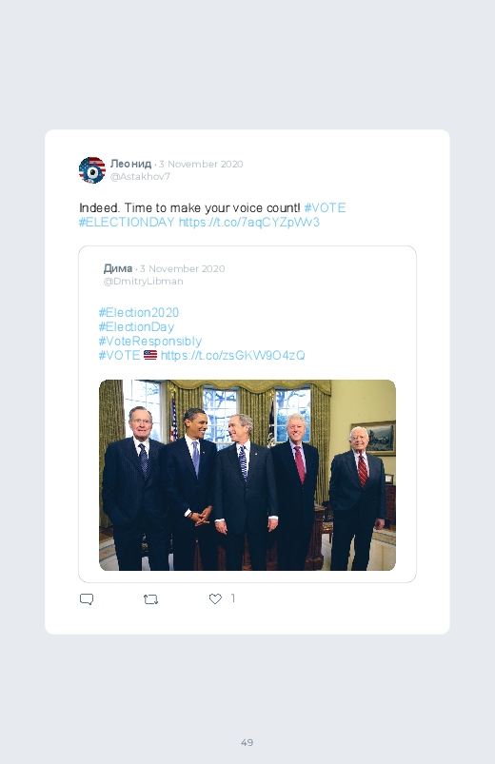
Task: Click the quoted tweet's 3 November 2020 date
Action: pyautogui.click(x=183, y=268)
